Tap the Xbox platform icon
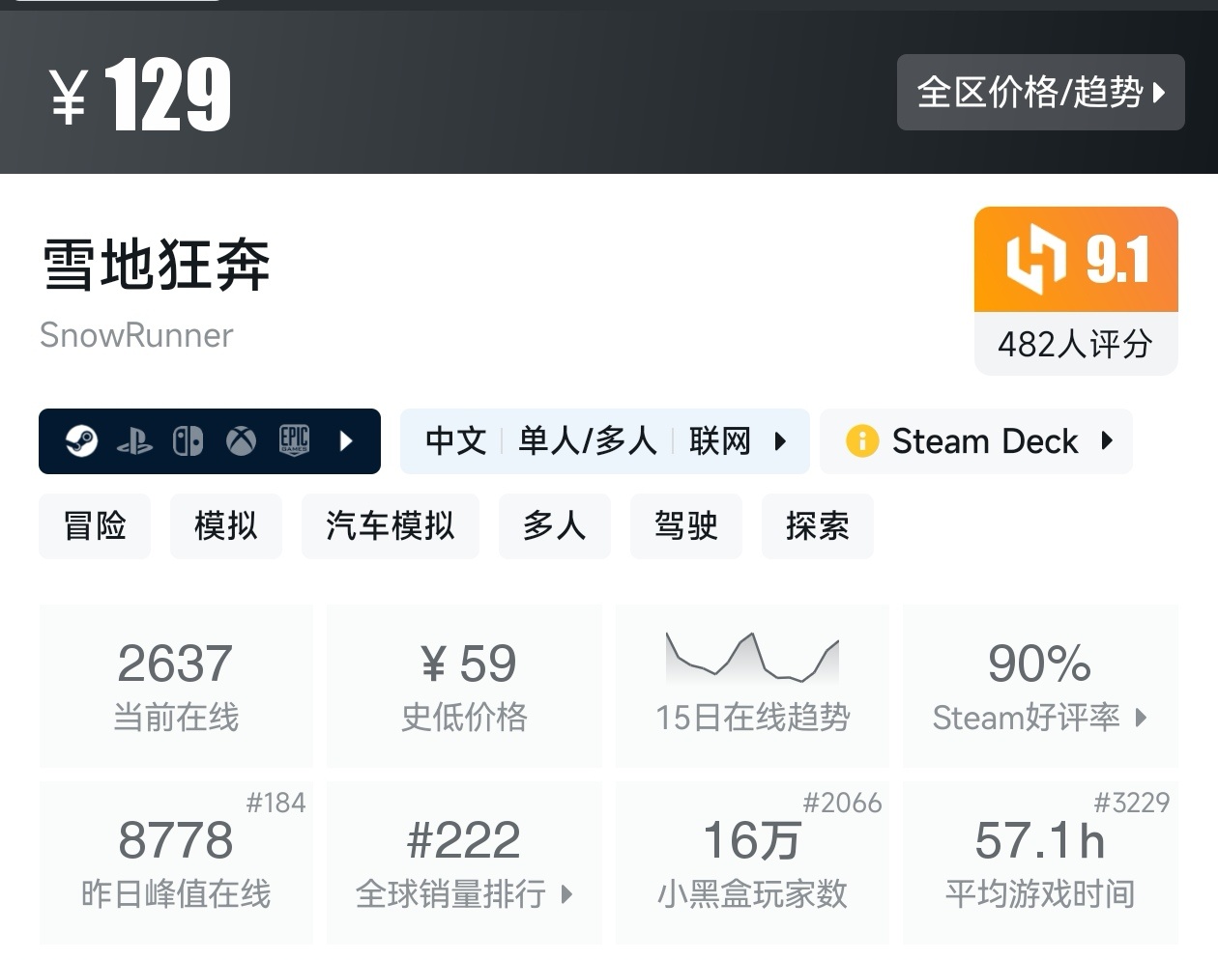This screenshot has height=960, width=1218. (241, 441)
